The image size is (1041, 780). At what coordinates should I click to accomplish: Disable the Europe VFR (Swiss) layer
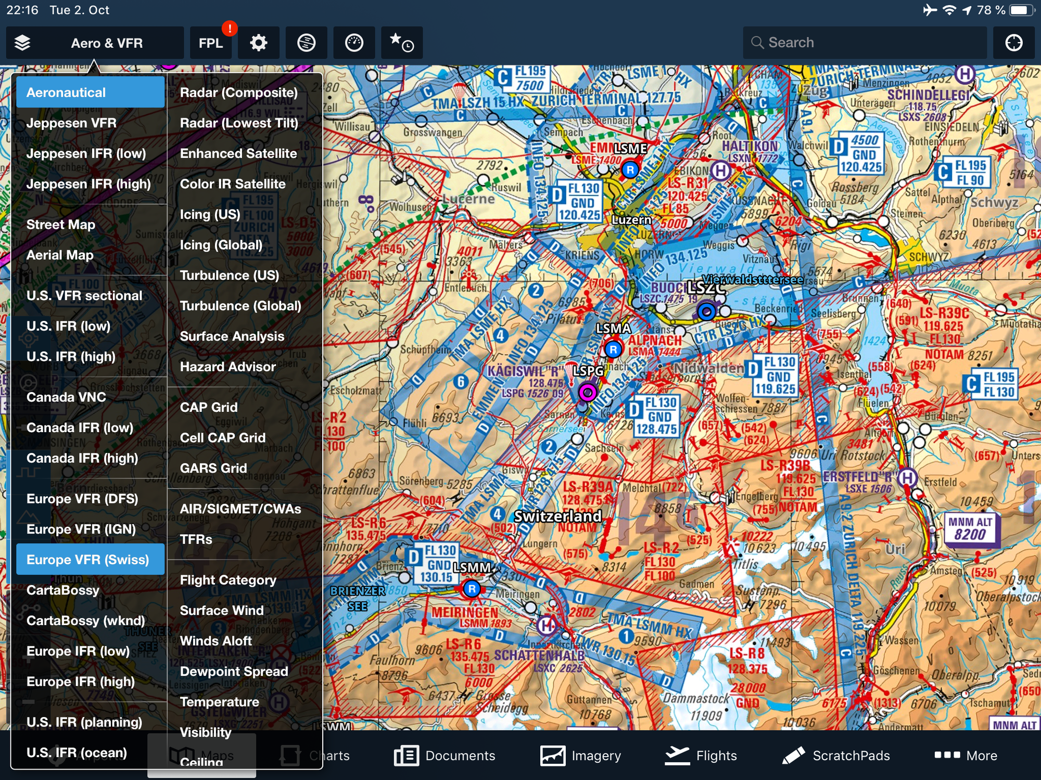[88, 560]
